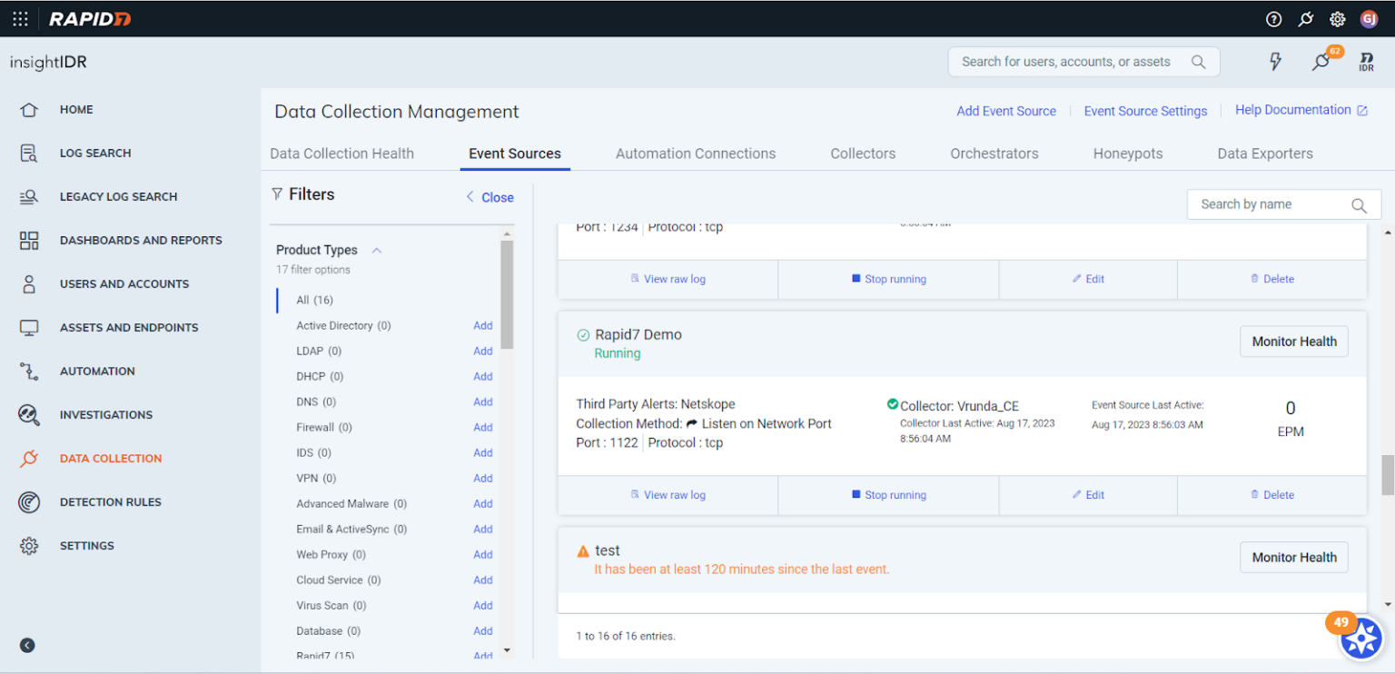Select Automation in the sidebar
Viewport: 1395px width, 674px height.
97,371
